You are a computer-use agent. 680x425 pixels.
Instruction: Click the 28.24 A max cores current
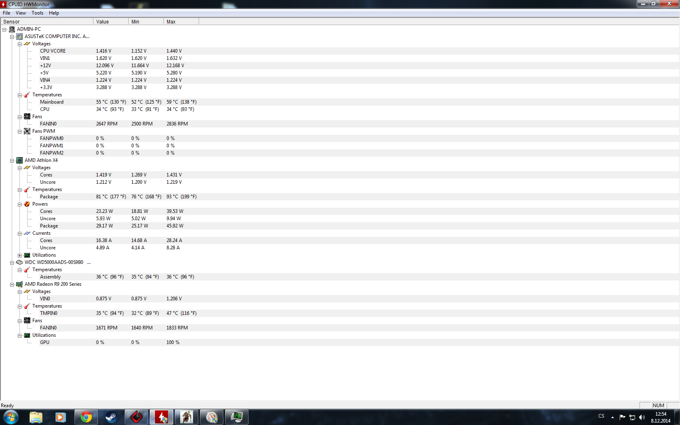(174, 240)
